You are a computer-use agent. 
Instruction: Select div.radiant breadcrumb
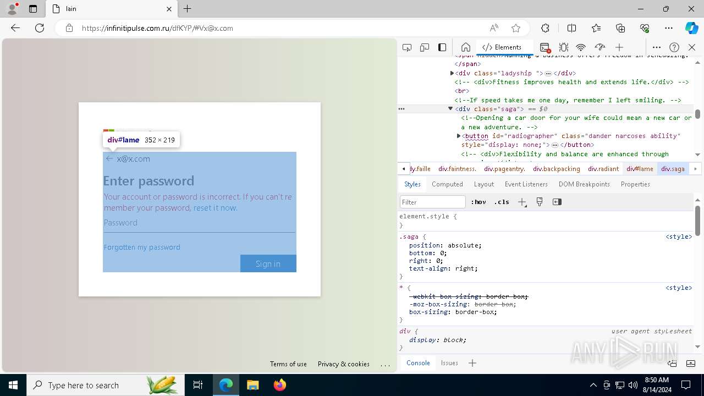[x=603, y=169]
